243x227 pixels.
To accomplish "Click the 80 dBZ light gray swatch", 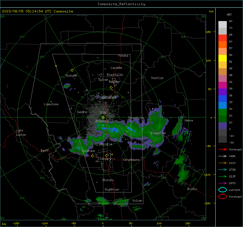I will pyautogui.click(x=222, y=25).
